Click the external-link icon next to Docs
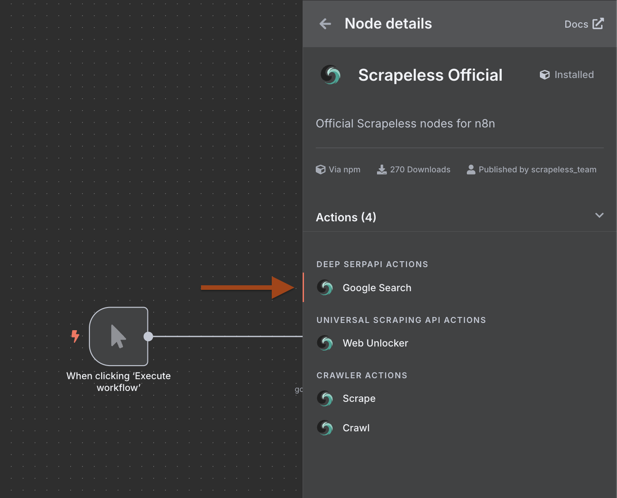617x498 pixels. pyautogui.click(x=598, y=24)
